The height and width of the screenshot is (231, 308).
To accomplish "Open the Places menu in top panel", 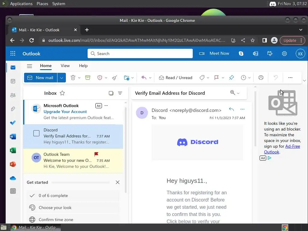I will click(42, 4).
